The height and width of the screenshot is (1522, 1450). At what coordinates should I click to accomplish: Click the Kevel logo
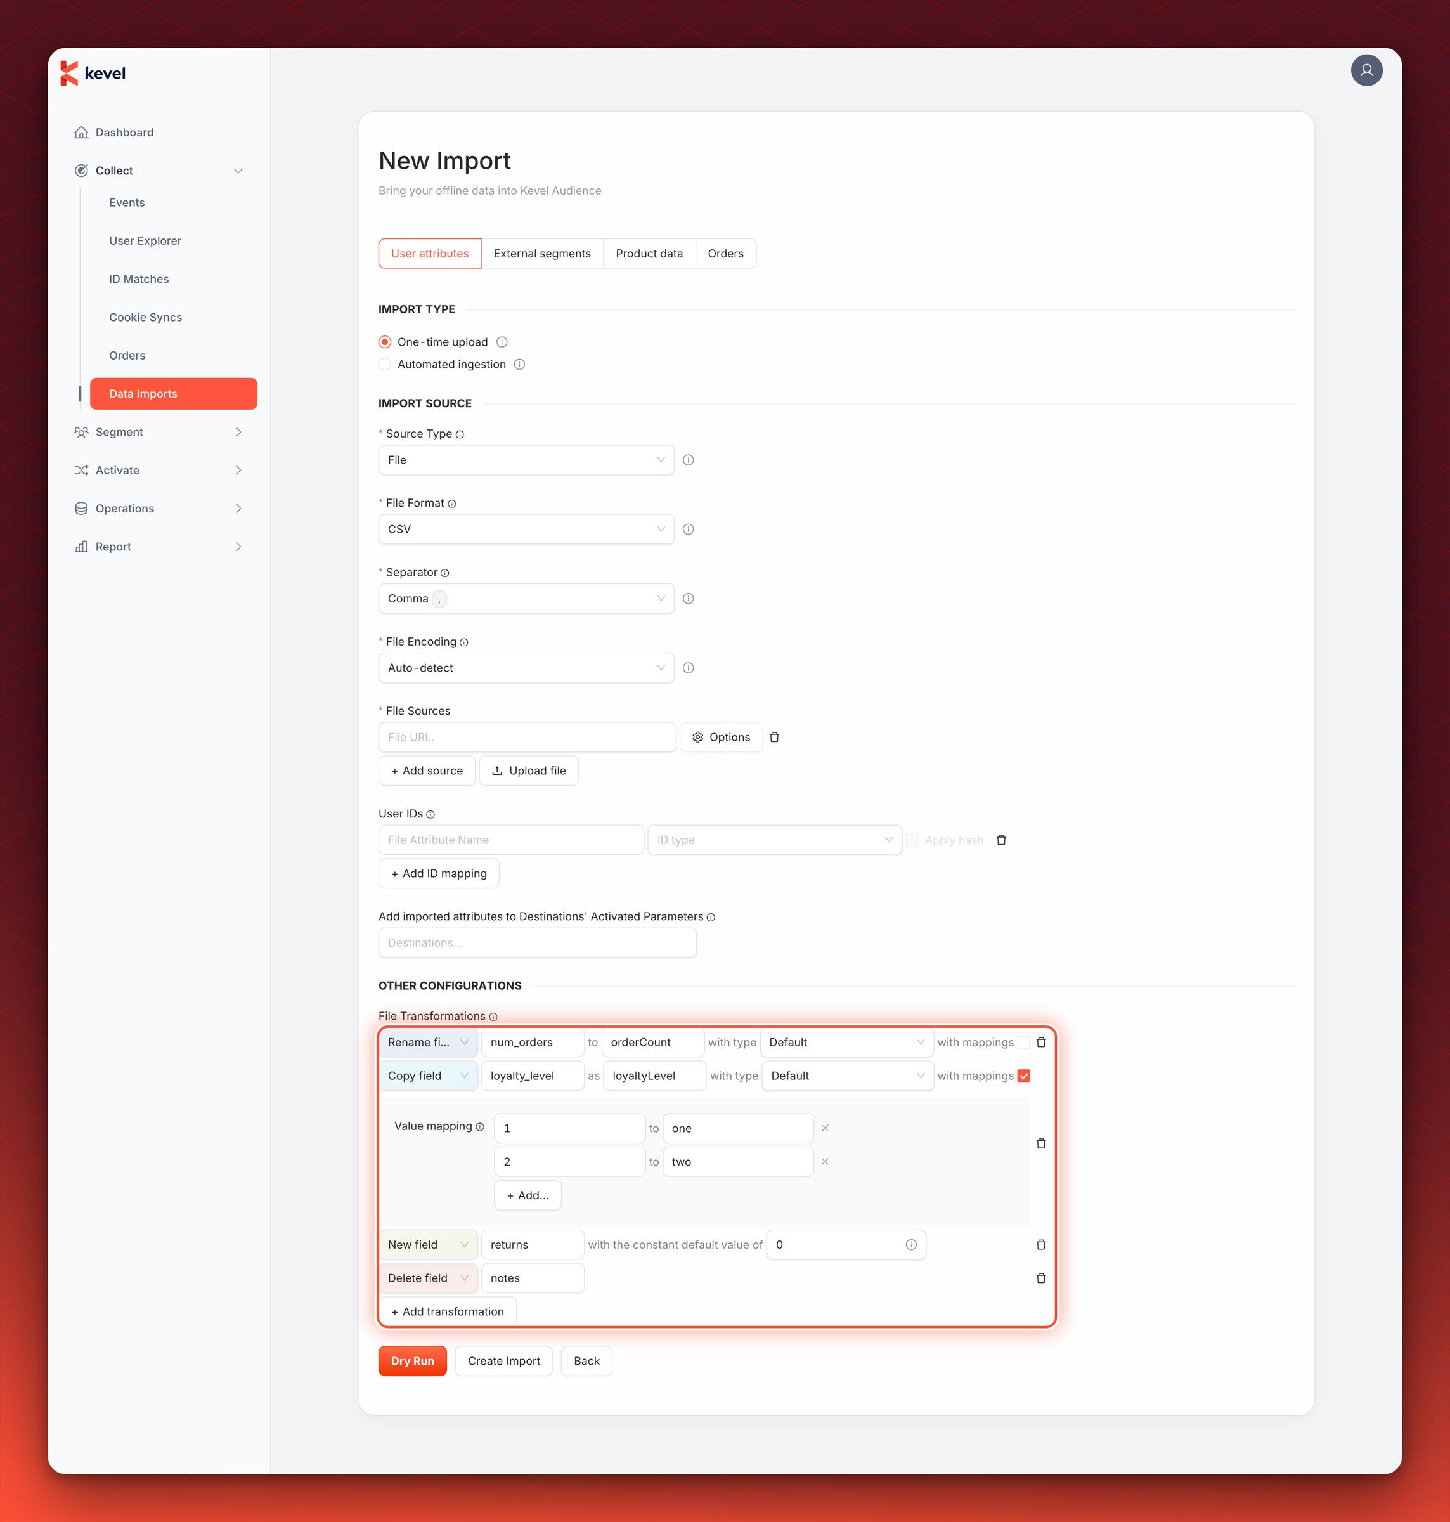coord(93,74)
